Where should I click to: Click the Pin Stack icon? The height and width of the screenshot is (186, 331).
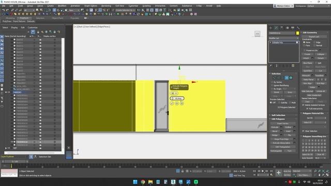[x=271, y=66]
